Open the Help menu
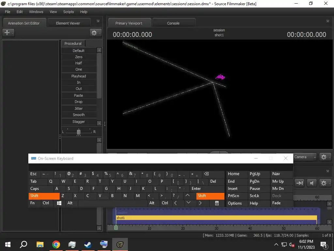This screenshot has width=334, height=251. click(83, 12)
